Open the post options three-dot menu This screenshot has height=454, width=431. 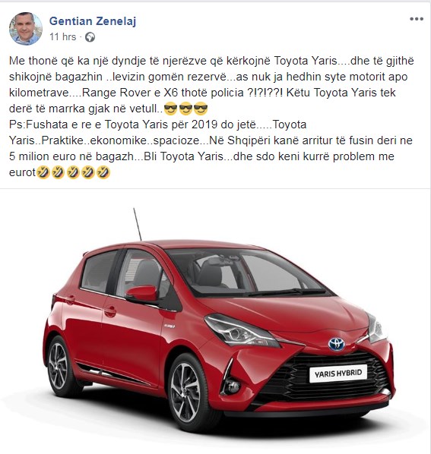pos(417,19)
